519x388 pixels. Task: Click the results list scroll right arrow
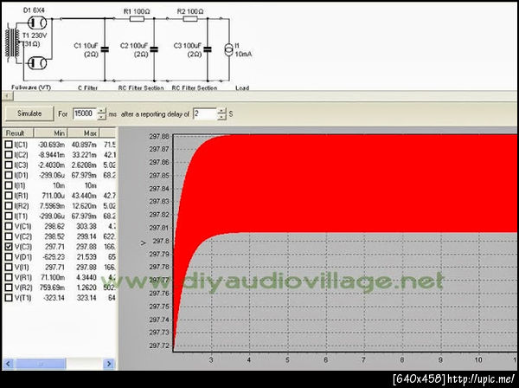(109, 364)
